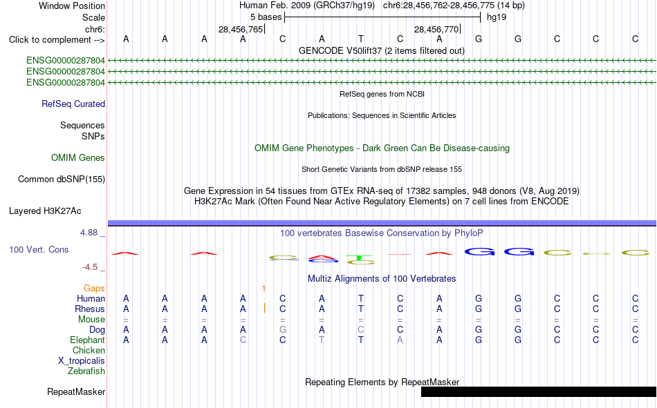
Task: Click the OMIM Genes track label
Action: 78,158
